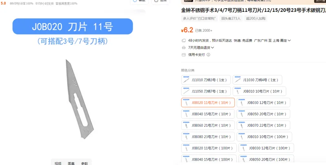Choose J0B030 12号刀片（100片）
326x165 pixels.
pyautogui.click(x=267, y=148)
